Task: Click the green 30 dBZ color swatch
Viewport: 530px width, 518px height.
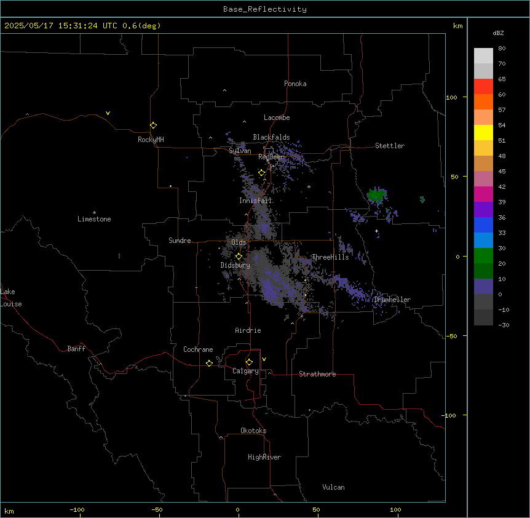Action: [x=483, y=256]
